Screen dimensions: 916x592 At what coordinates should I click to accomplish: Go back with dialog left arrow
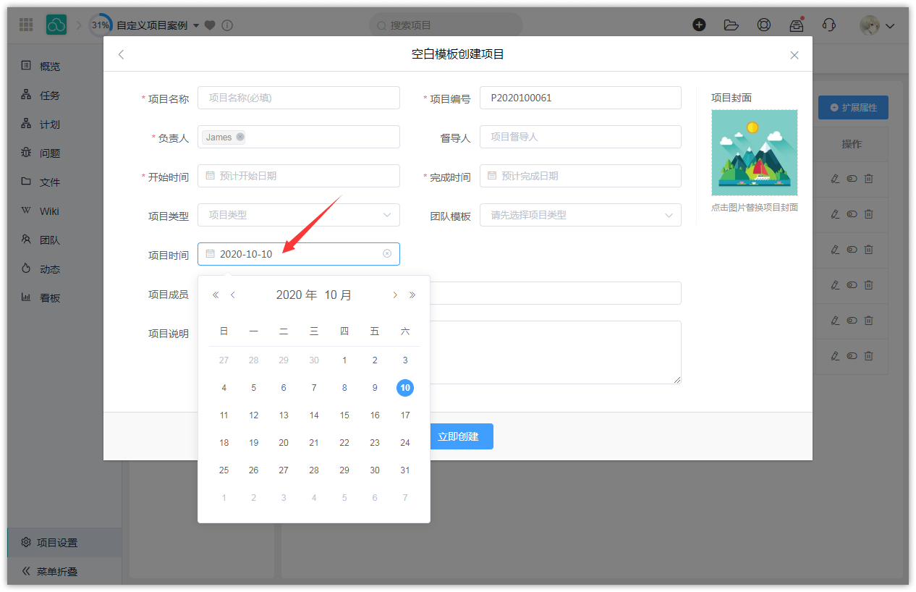121,54
